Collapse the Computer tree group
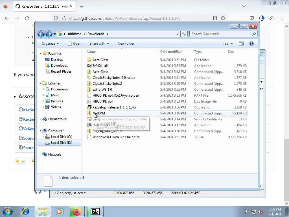Screen dimensions: 289x217 pos(41,131)
